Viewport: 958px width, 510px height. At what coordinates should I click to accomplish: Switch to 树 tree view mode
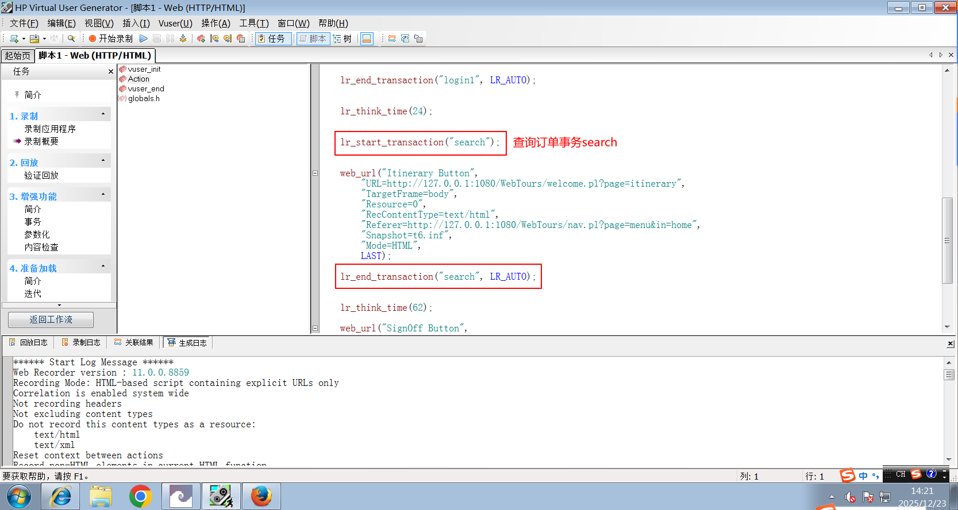pos(343,38)
